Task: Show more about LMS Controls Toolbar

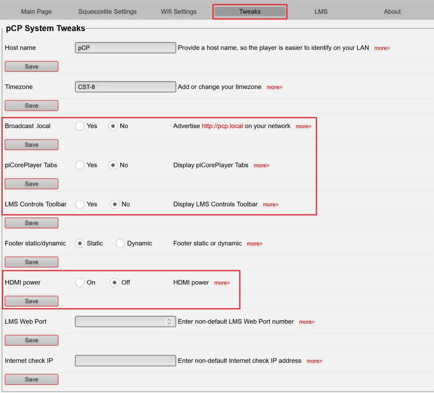Action: click(x=271, y=204)
